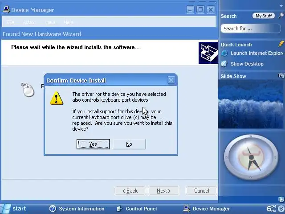Click the yellow warning triangle icon

pos(57,98)
